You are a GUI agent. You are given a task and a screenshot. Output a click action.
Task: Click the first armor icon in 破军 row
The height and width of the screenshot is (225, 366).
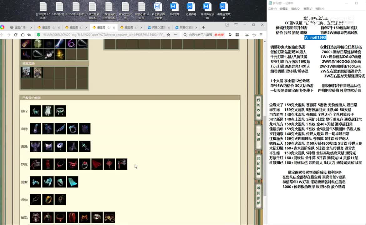click(x=35, y=217)
